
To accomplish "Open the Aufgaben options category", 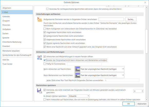I will tap(17, 29).
